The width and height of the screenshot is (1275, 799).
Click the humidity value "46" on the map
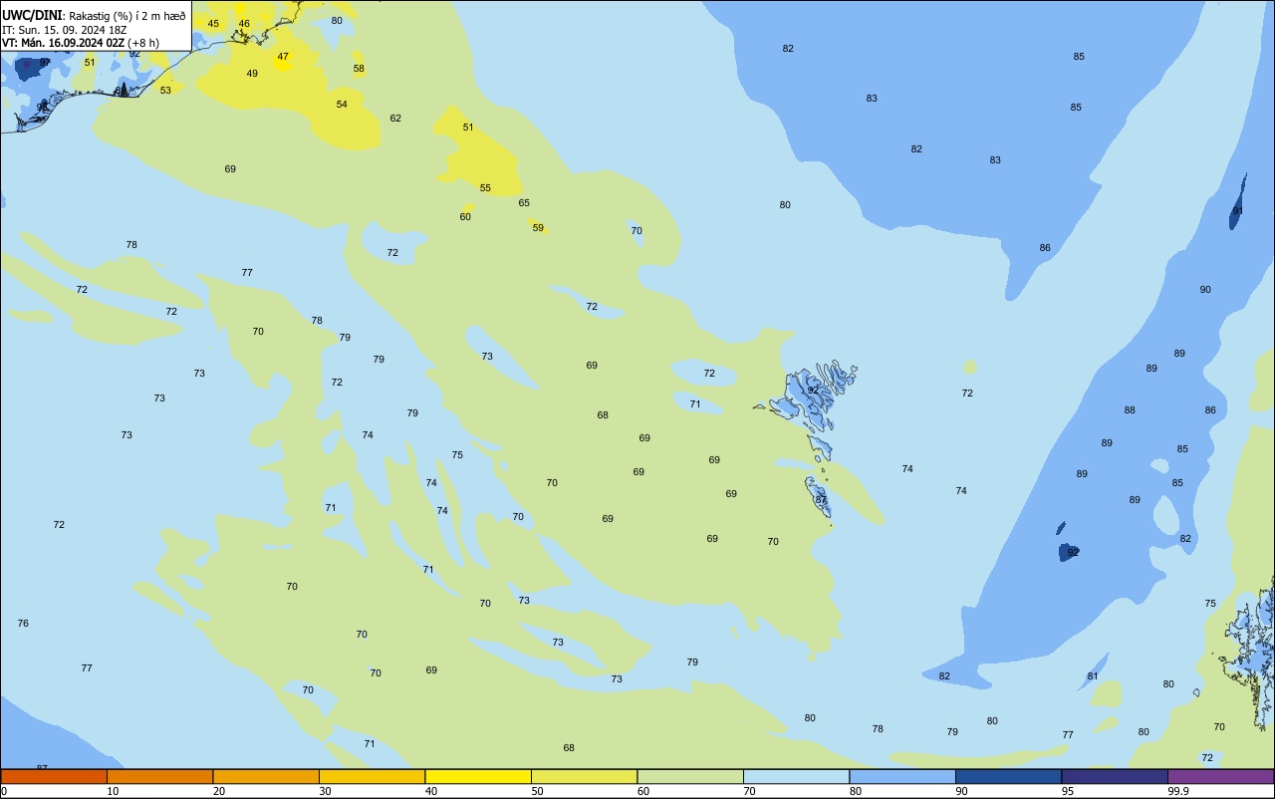pos(244,23)
